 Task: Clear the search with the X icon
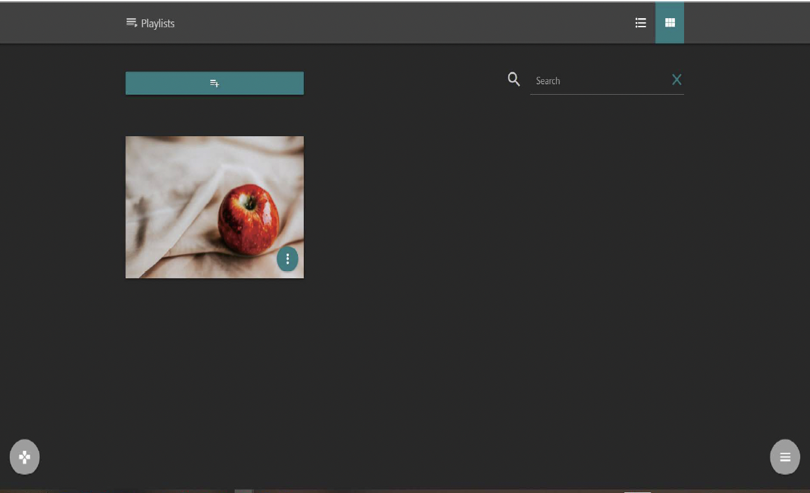click(676, 80)
